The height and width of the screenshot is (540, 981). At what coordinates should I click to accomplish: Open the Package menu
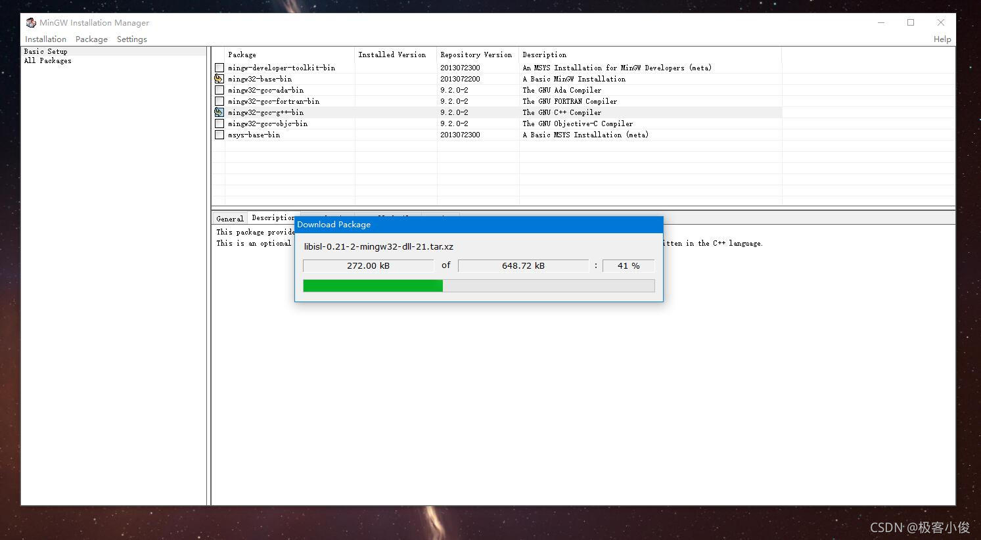click(91, 39)
